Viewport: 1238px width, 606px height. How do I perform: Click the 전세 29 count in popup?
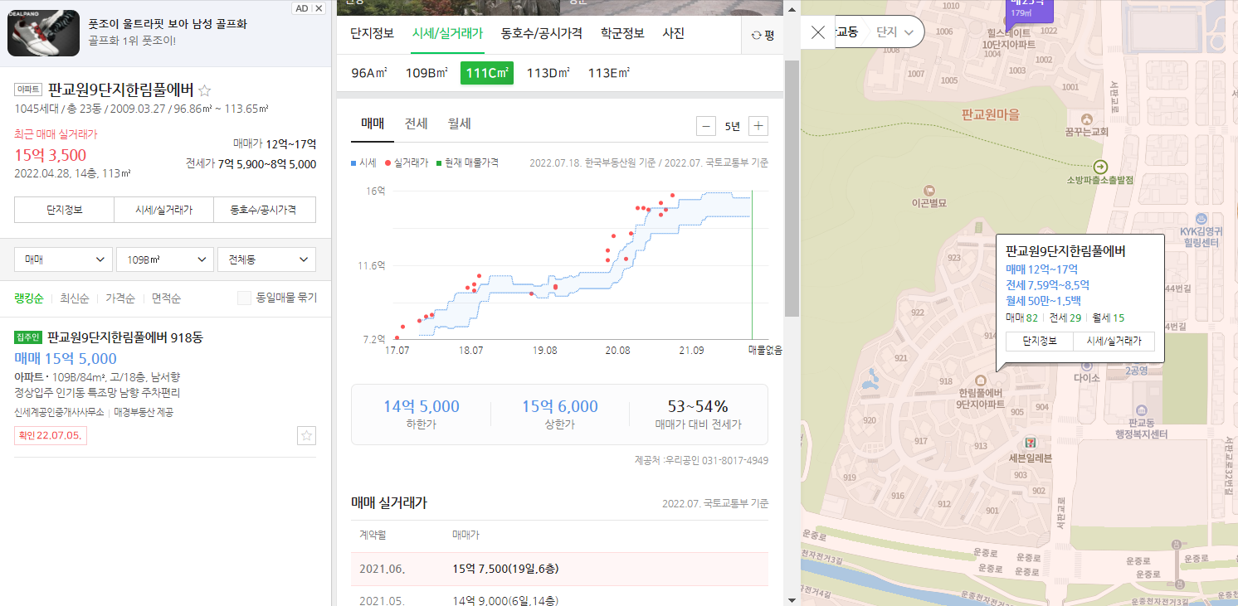(x=1065, y=318)
